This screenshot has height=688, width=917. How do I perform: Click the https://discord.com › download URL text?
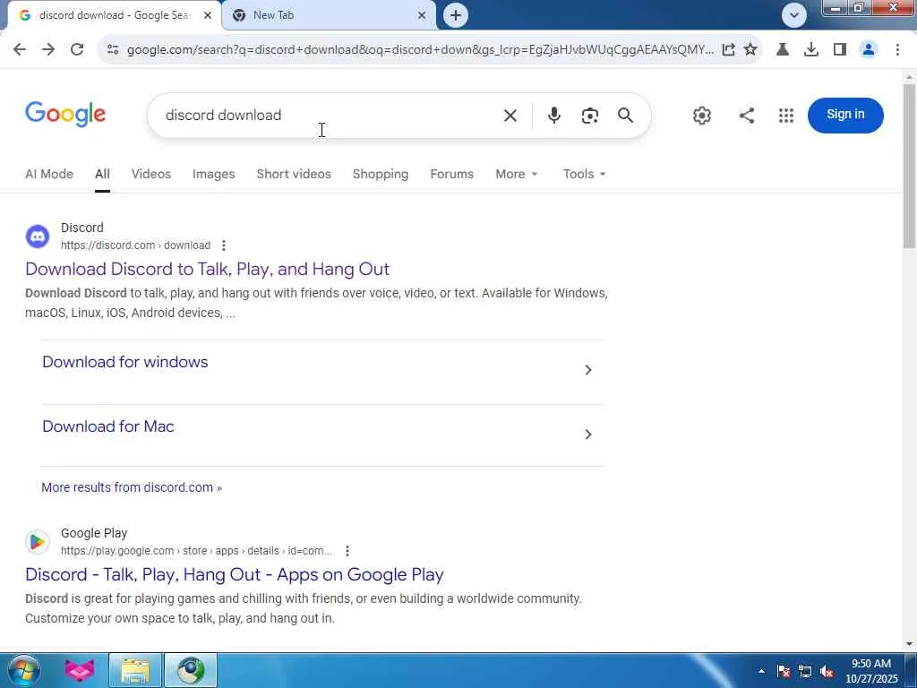[136, 245]
